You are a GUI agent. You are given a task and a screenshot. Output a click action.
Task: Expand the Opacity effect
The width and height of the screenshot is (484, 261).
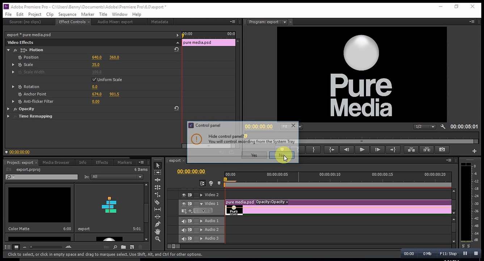[8, 109]
